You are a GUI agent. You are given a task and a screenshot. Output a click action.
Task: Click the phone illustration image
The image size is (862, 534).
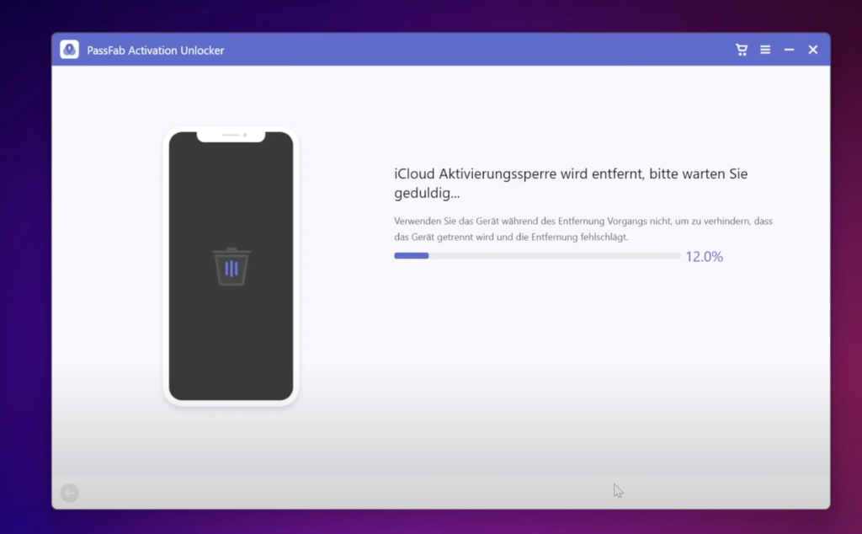[231, 266]
